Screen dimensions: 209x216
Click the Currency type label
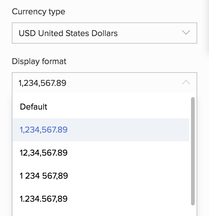tap(38, 12)
